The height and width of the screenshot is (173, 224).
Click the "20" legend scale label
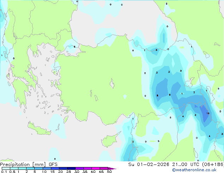click(60, 172)
